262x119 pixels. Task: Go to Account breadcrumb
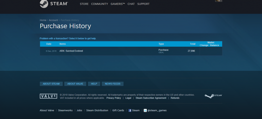[x=53, y=20]
